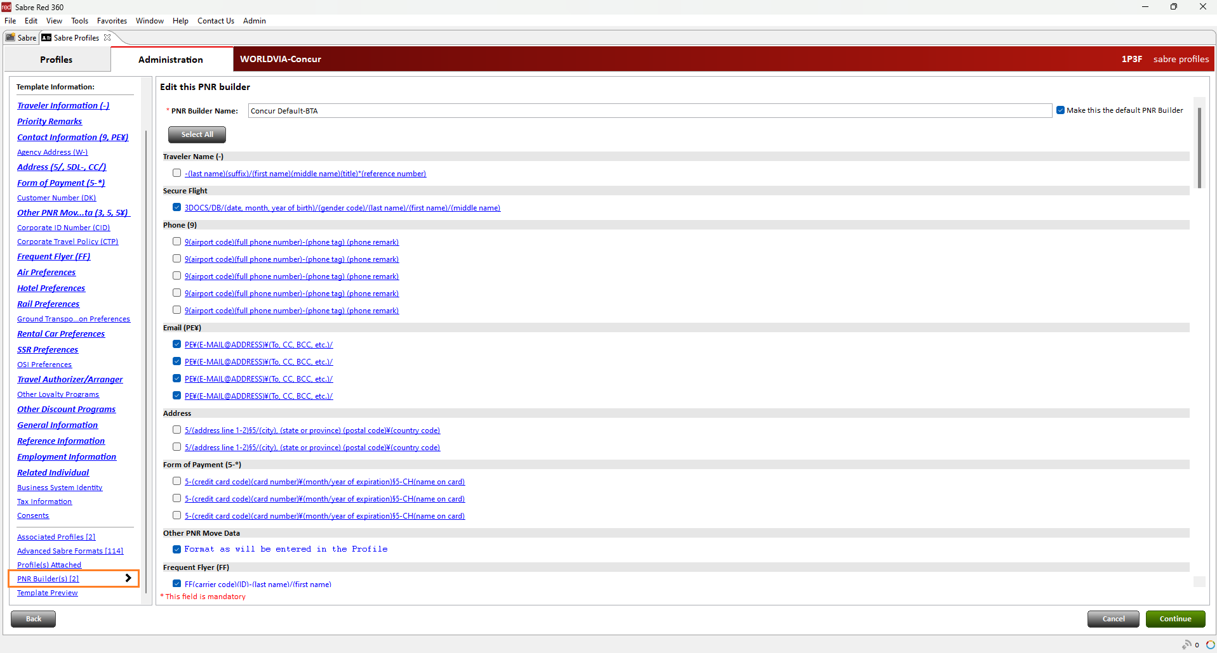
Task: Click the scroll-down button below the form scrollbar
Action: tap(1199, 581)
